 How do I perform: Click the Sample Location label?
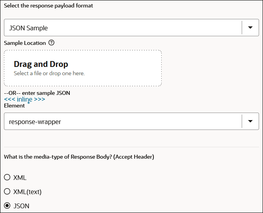coord(25,43)
